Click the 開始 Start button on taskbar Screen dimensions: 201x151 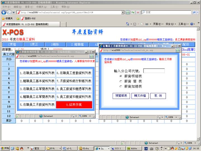point(5,148)
